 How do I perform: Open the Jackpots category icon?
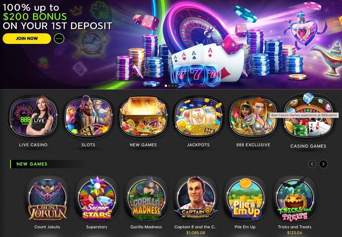pos(198,116)
